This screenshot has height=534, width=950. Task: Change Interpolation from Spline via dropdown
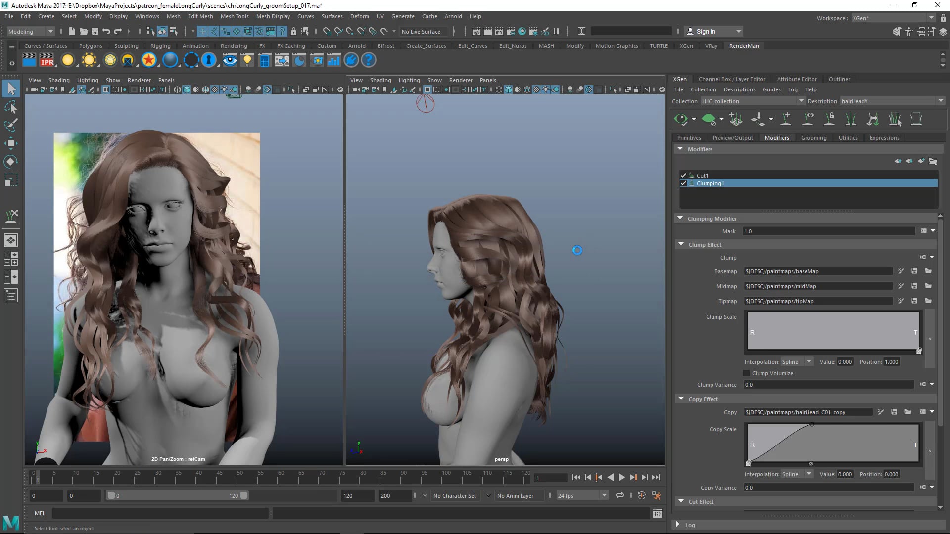tap(809, 361)
